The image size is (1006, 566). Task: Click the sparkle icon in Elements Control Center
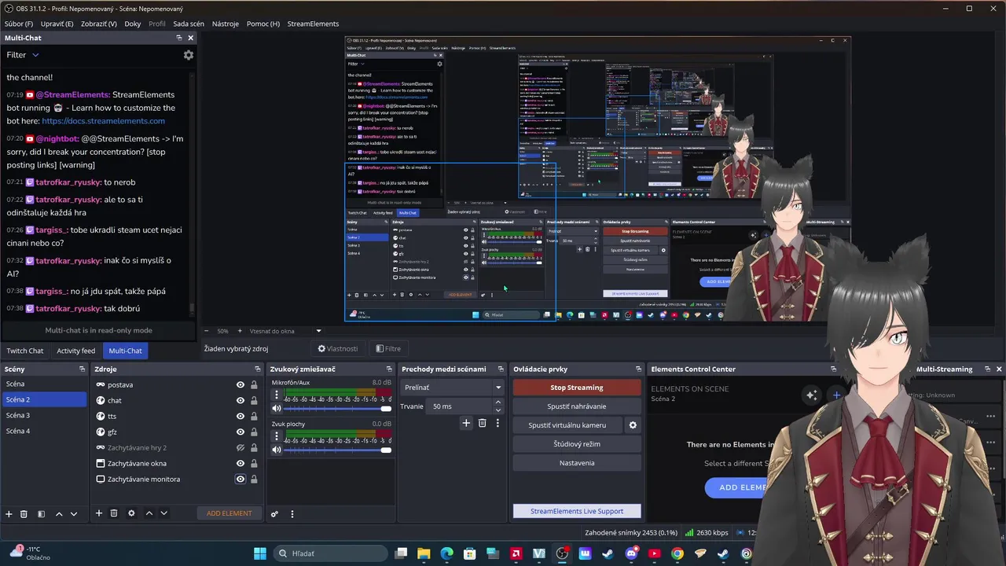812,395
